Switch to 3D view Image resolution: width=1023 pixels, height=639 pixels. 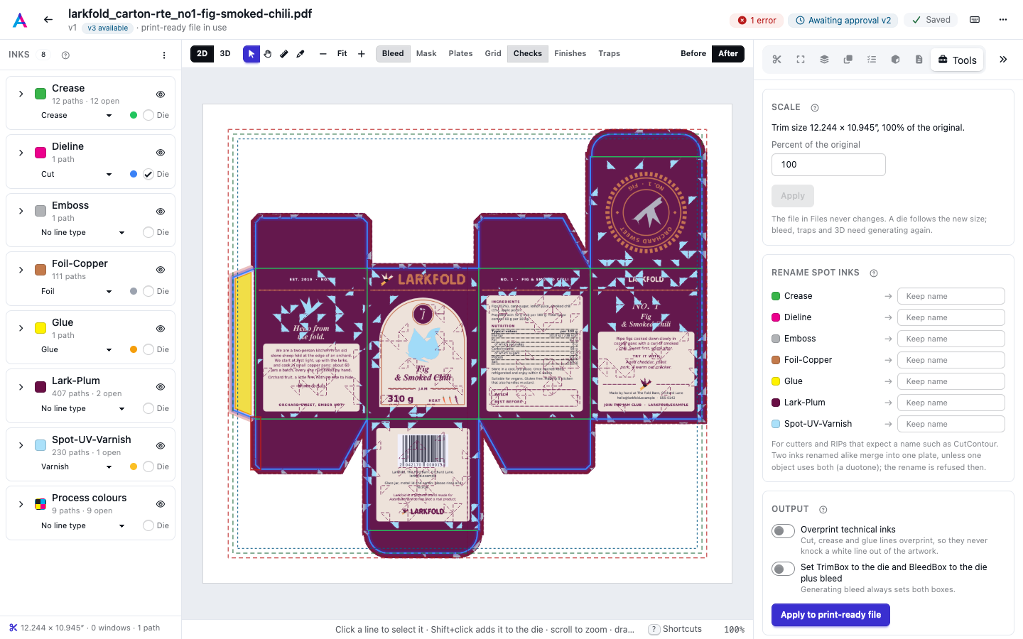pyautogui.click(x=225, y=54)
